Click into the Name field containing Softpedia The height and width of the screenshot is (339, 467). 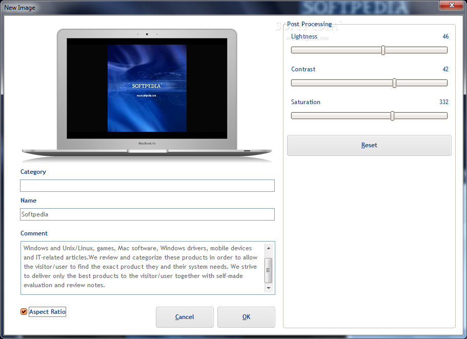point(147,214)
